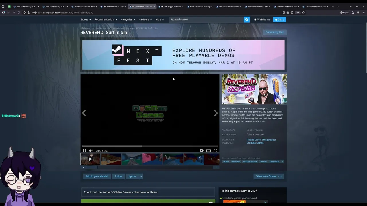
Task: Enter fullscreen on the trailer video
Action: [x=215, y=151]
